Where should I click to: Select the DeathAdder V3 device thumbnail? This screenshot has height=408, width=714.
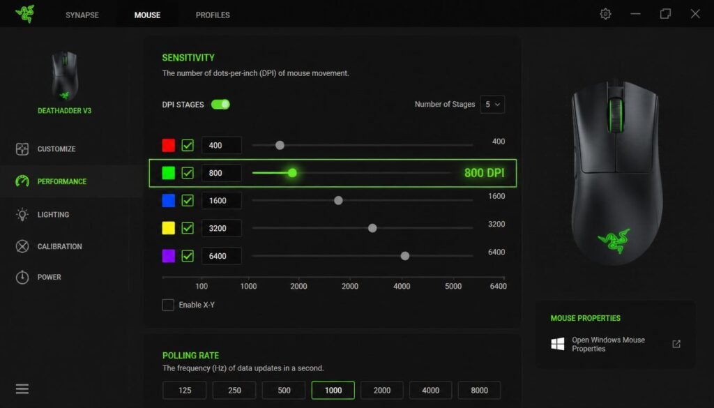tap(65, 76)
